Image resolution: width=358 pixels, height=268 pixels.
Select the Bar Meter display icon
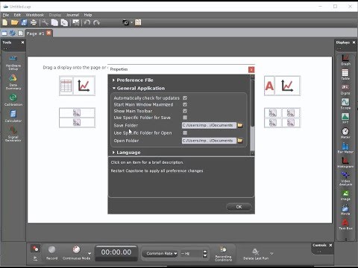pyautogui.click(x=345, y=147)
